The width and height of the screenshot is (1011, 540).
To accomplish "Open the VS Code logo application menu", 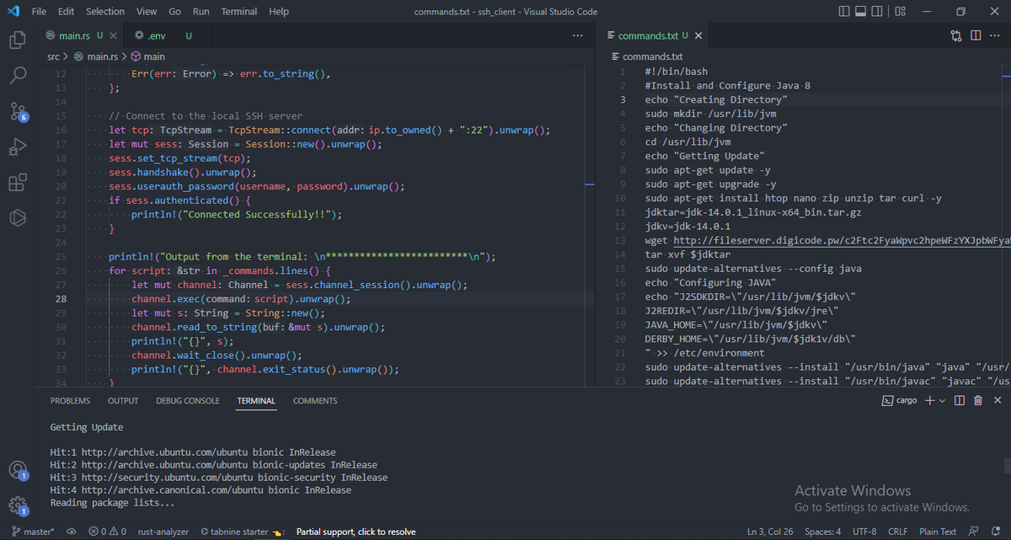I will 12,12.
